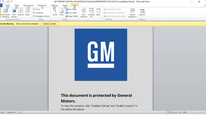Click Reset Window Position

pyautogui.click(x=115, y=16)
